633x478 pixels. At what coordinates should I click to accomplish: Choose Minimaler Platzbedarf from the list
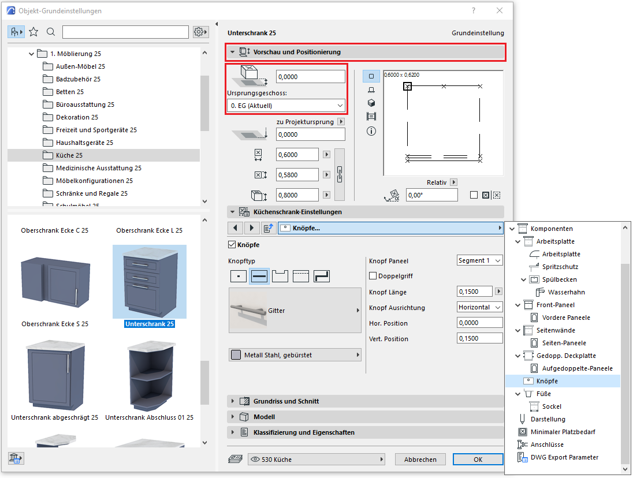click(x=563, y=432)
